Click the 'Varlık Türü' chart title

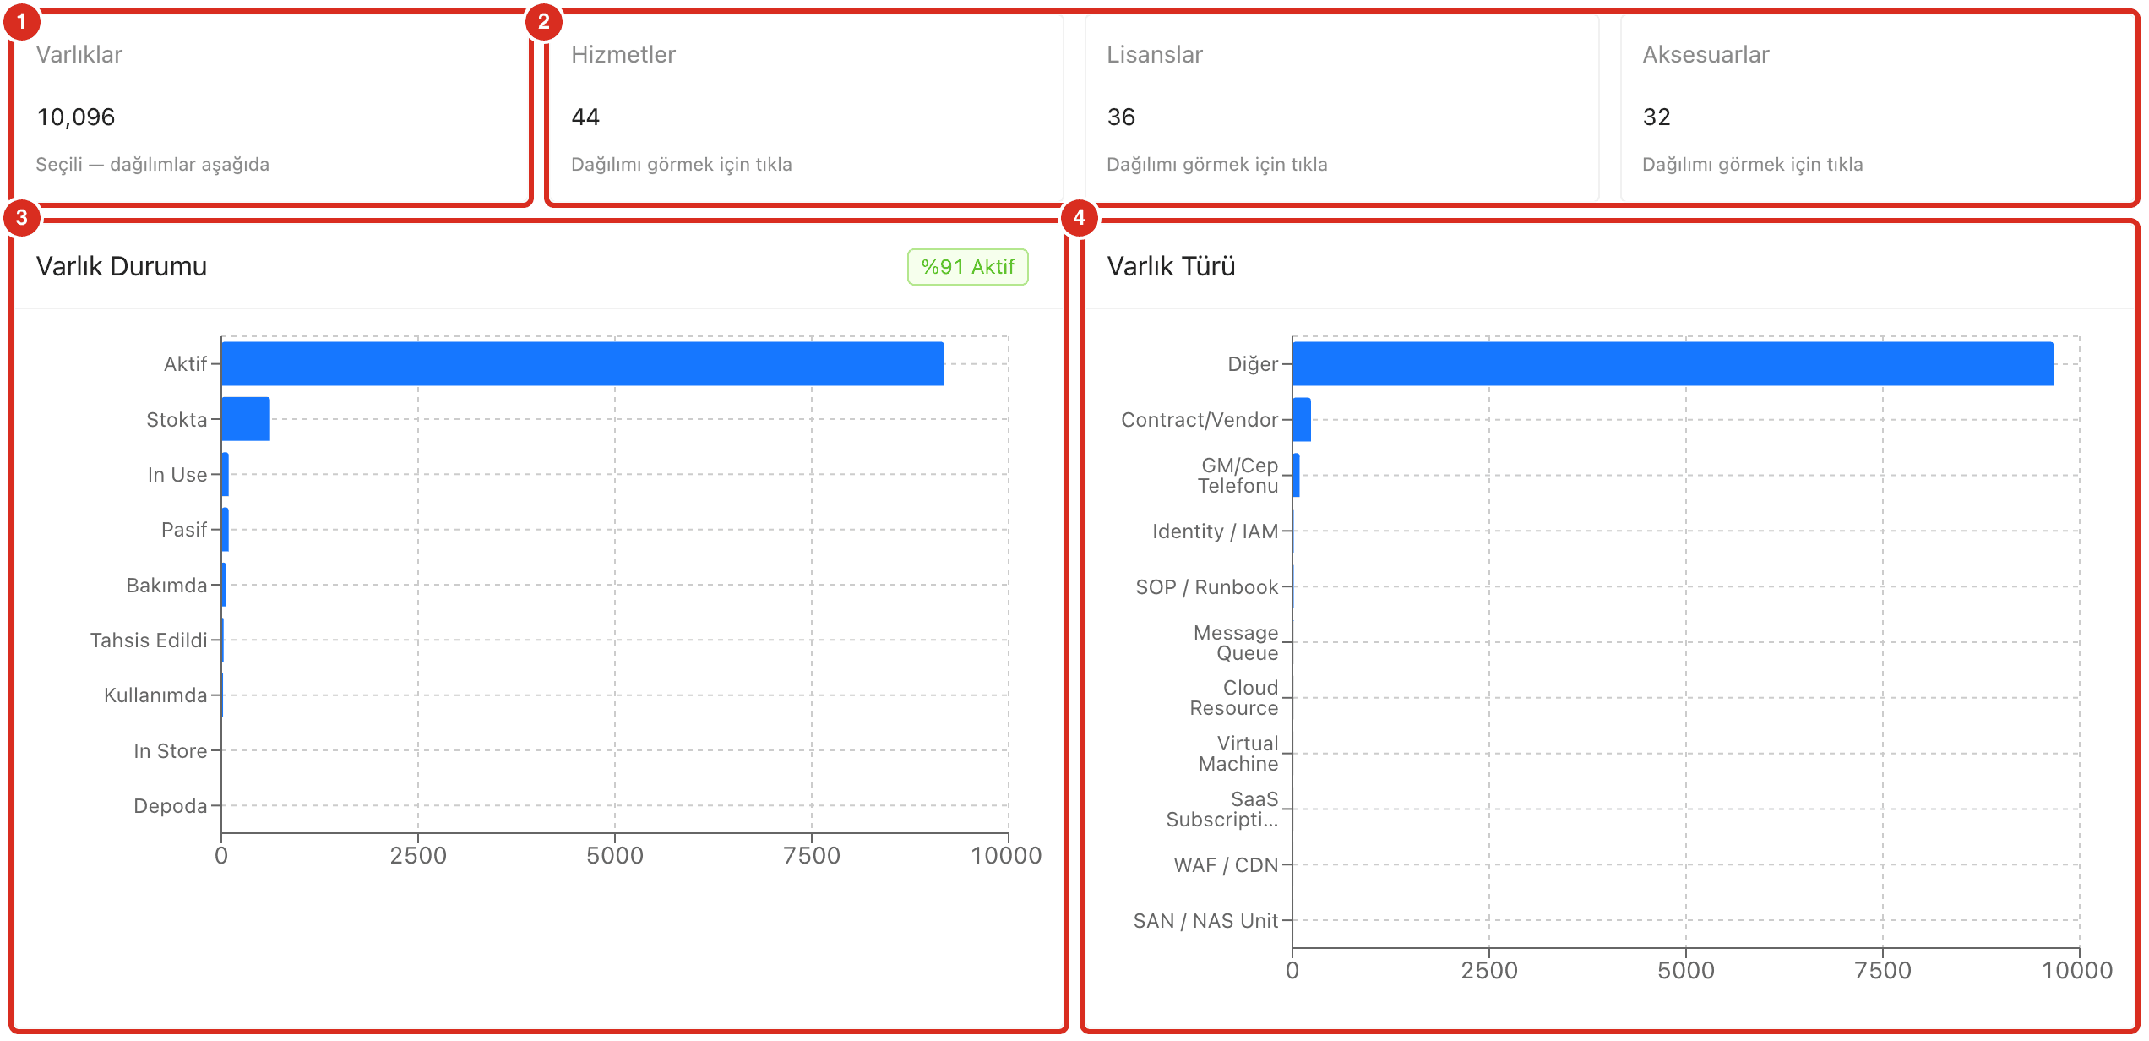point(1171,267)
